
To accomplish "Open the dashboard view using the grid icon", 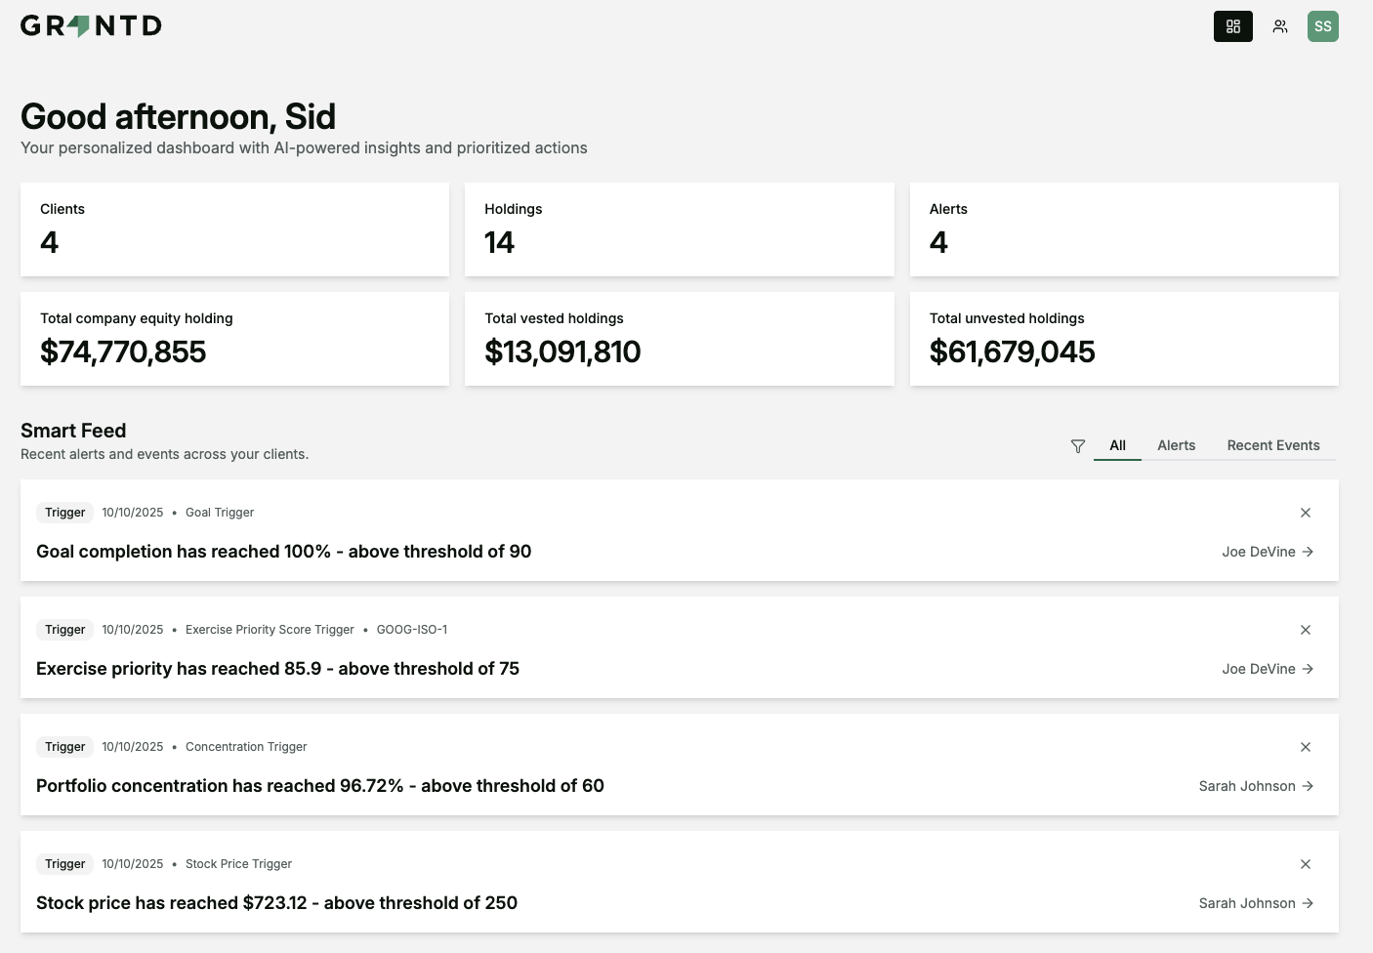I will 1232,26.
